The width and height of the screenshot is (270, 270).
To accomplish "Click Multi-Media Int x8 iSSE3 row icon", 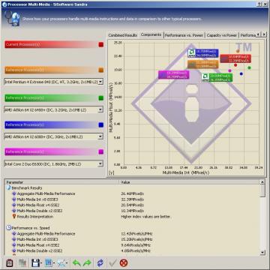I will (x=14, y=199).
